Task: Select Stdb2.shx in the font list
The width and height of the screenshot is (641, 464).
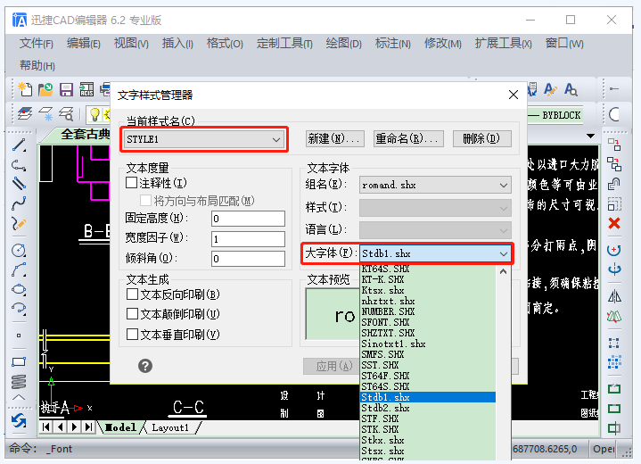Action: point(428,408)
